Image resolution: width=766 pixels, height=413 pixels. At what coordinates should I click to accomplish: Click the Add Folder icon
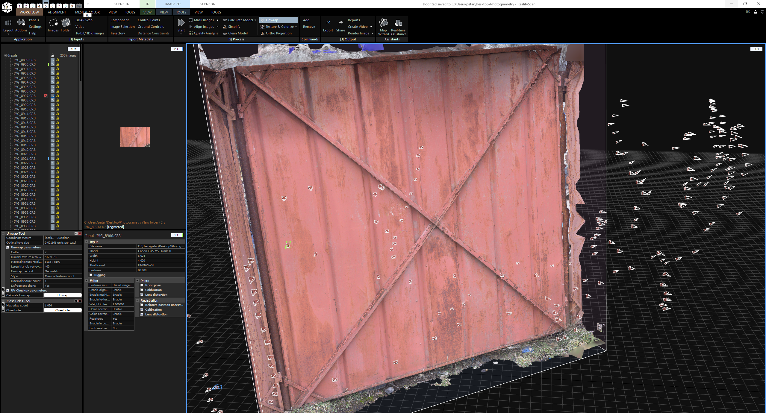click(66, 23)
